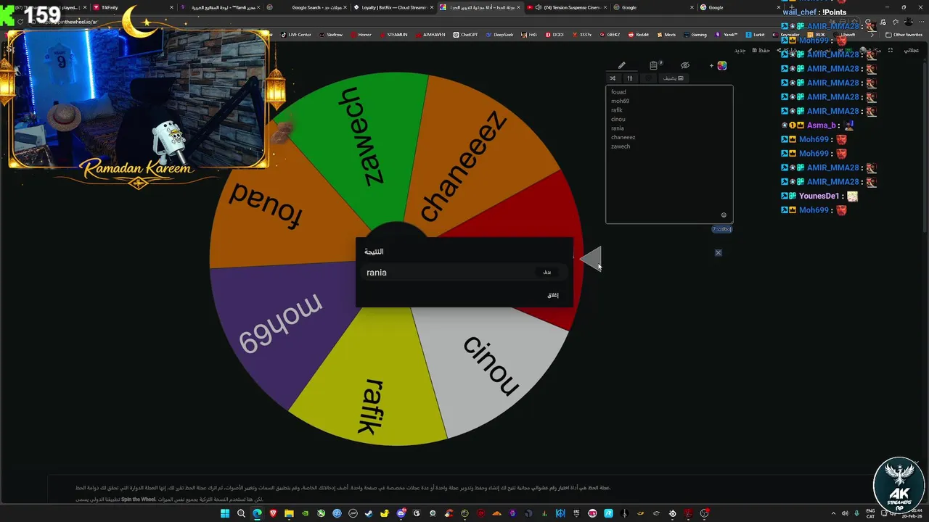
Task: Open File Explorer from the taskbar
Action: tap(289, 513)
